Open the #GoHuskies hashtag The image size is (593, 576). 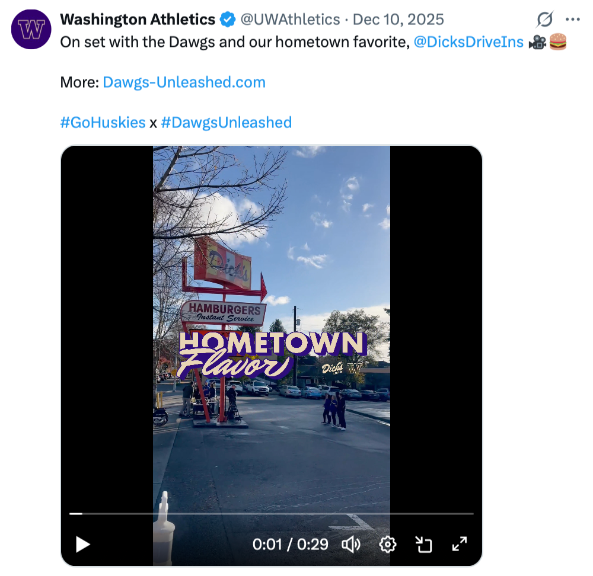coord(103,123)
